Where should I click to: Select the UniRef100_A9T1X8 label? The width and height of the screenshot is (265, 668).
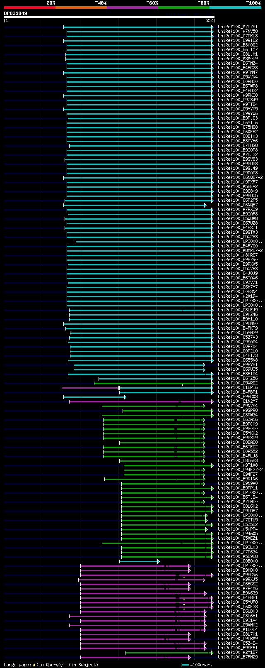tap(238, 465)
